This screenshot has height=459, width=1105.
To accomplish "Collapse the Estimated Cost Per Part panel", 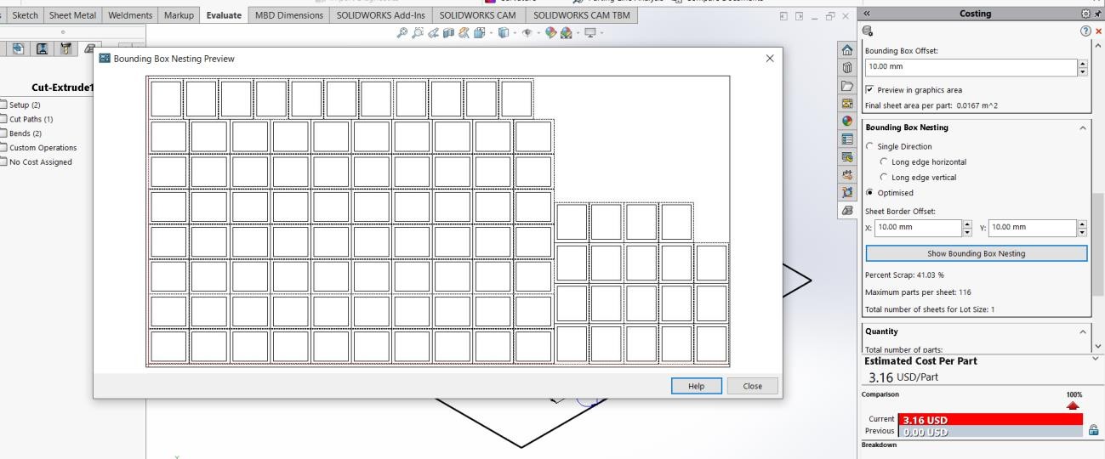I will pyautogui.click(x=1095, y=360).
